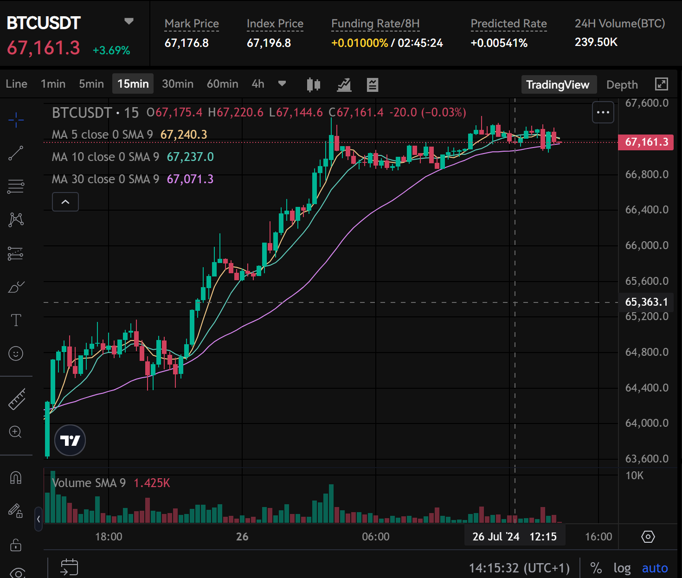Click the Volume SMA 9 legend
The image size is (682, 578).
(111, 483)
